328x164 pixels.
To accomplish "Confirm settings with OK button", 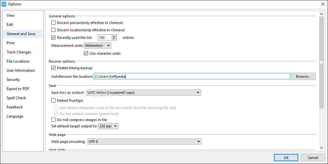I will pos(286,158).
